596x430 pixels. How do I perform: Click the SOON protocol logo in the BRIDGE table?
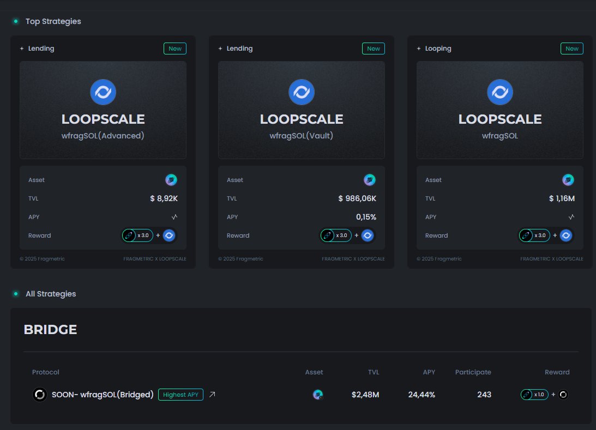coord(39,394)
